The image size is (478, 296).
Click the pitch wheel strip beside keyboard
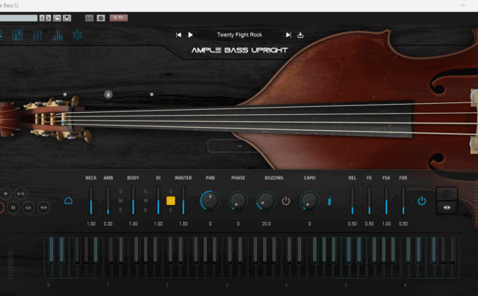pyautogui.click(x=10, y=265)
